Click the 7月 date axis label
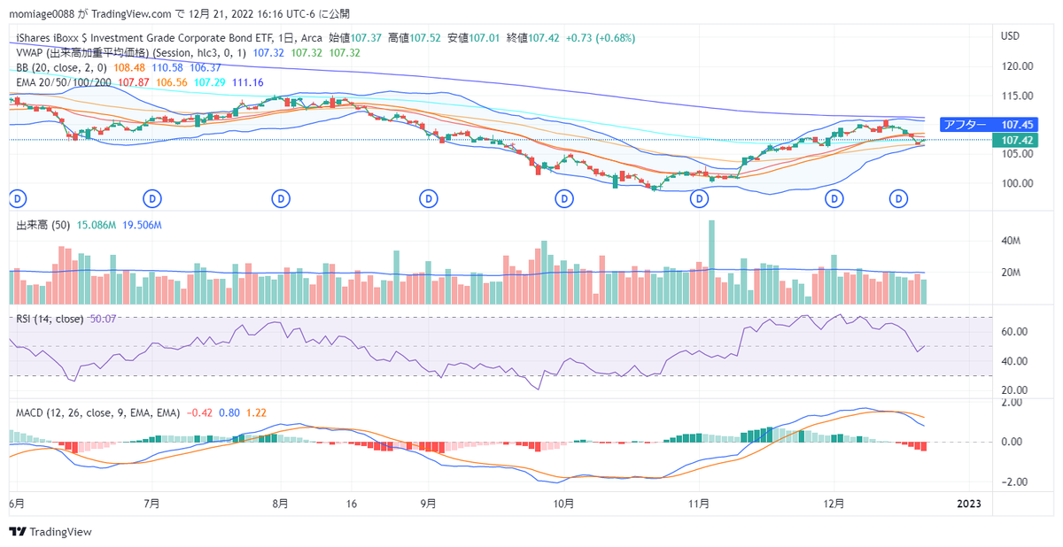 coord(152,504)
